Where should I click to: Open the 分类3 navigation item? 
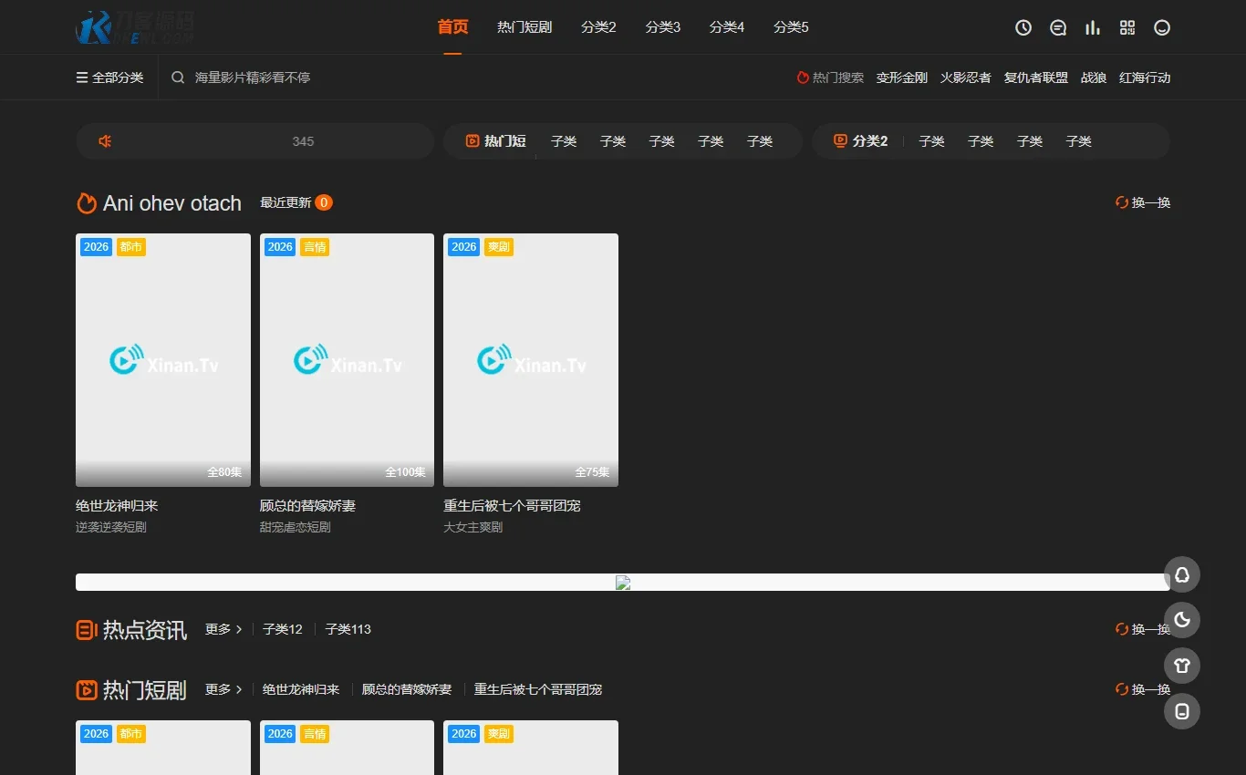pos(663,27)
